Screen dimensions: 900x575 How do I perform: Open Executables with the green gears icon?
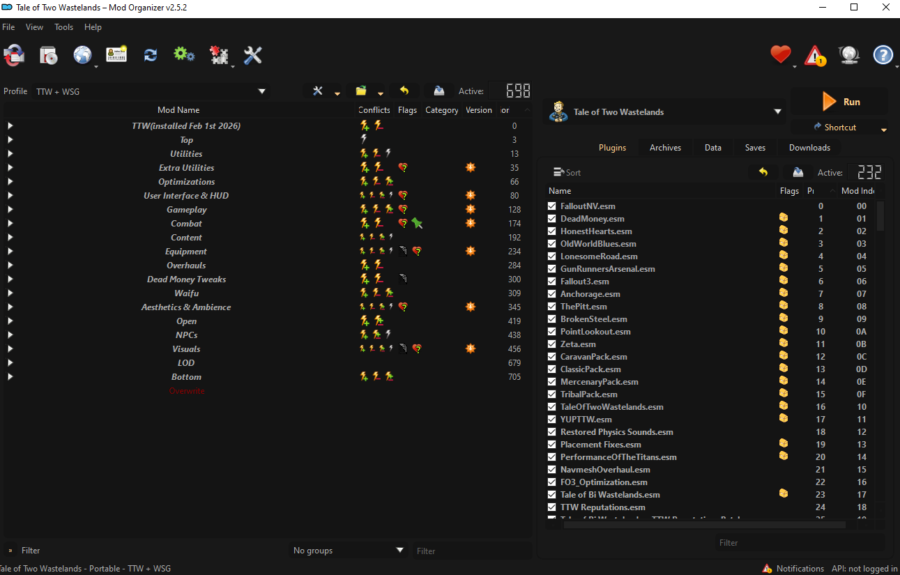(x=184, y=54)
